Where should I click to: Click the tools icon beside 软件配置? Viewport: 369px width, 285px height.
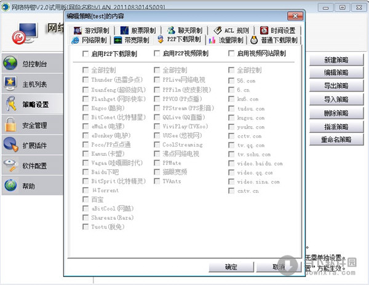pos(10,164)
